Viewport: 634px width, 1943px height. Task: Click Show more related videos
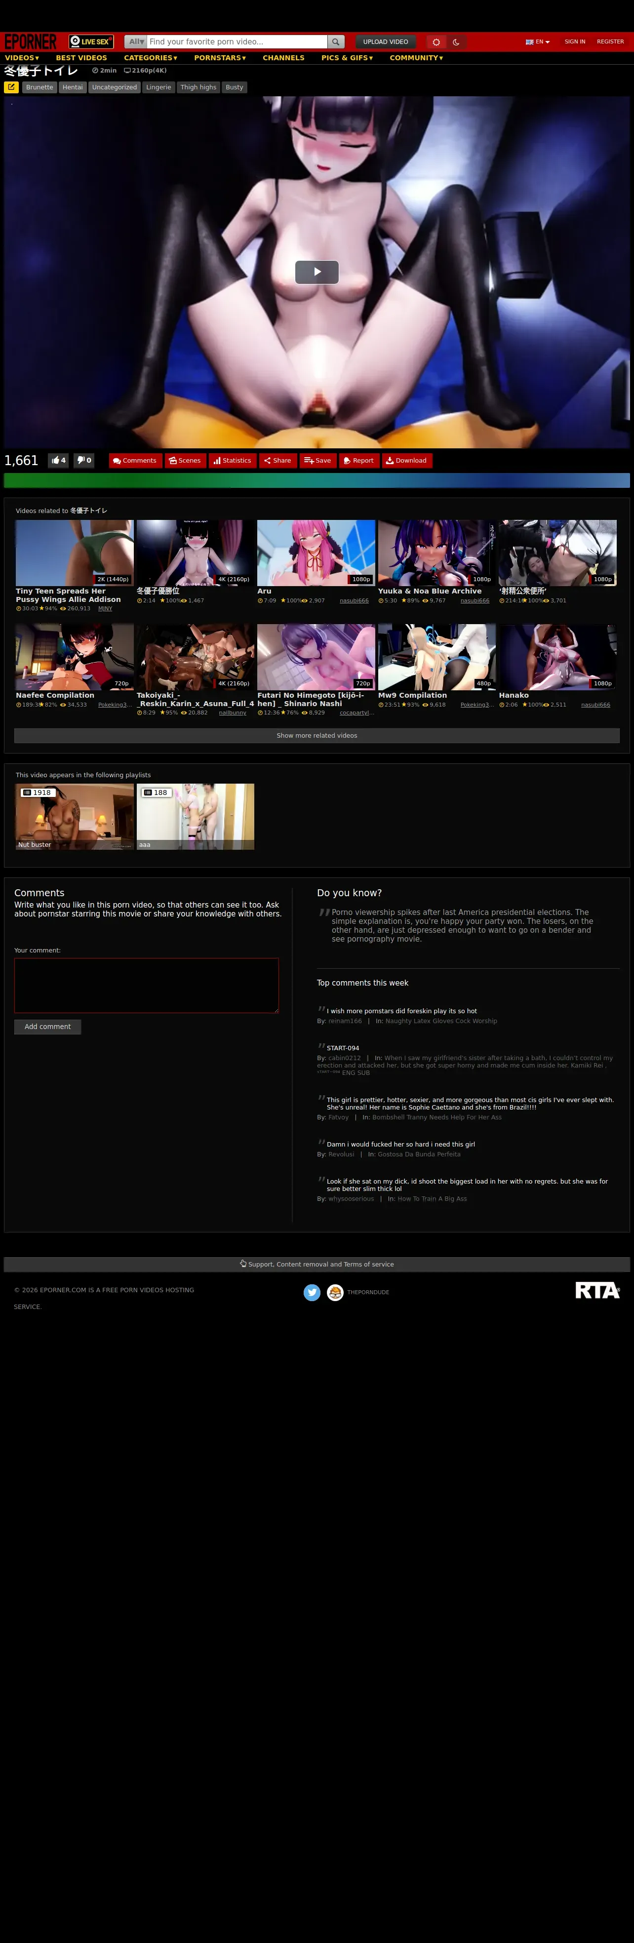317,735
